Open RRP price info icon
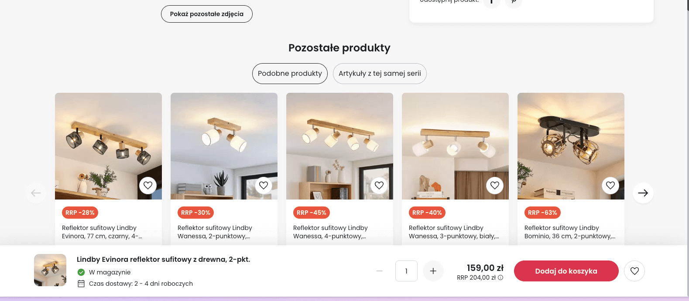The width and height of the screenshot is (689, 301). [500, 277]
